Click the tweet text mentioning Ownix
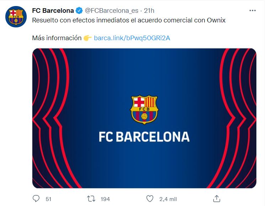Screen dimensions: 267x206 tap(129, 20)
